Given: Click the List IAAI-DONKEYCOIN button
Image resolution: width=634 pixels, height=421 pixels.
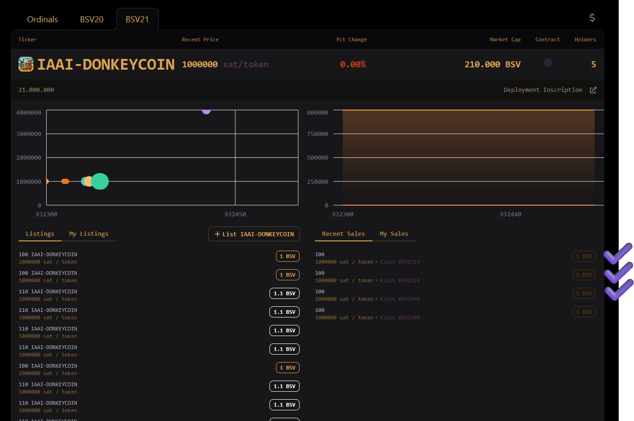Looking at the screenshot, I should click(x=254, y=234).
